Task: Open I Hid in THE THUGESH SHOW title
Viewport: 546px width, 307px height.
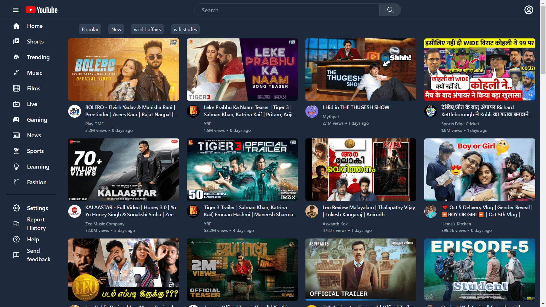Action: pos(356,107)
